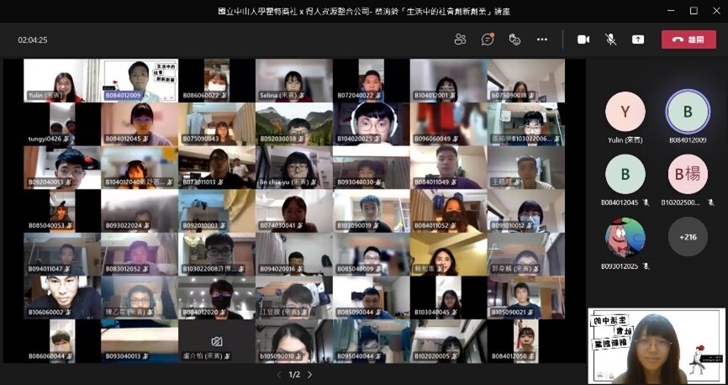Select the B075090043 video tile
The image size is (728, 385).
pyautogui.click(x=217, y=124)
